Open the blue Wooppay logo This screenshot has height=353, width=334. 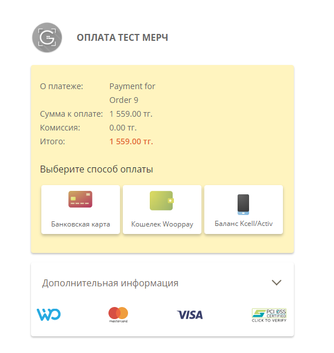(49, 314)
